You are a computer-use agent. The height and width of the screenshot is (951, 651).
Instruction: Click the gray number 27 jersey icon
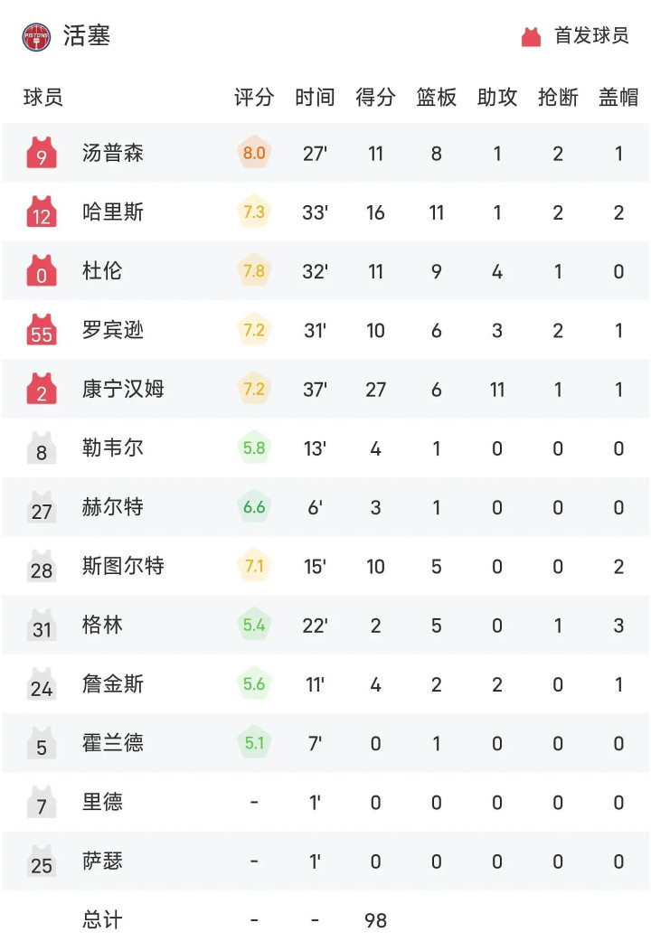tap(42, 508)
